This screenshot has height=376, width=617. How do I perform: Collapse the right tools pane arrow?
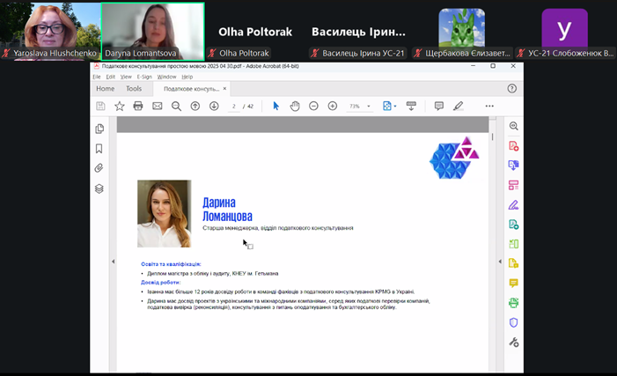[500, 262]
